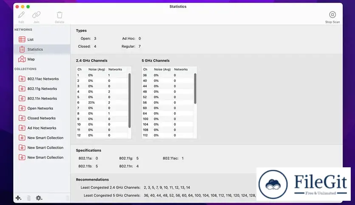
Task: Select the Statistics sidebar item
Action: coord(42,49)
